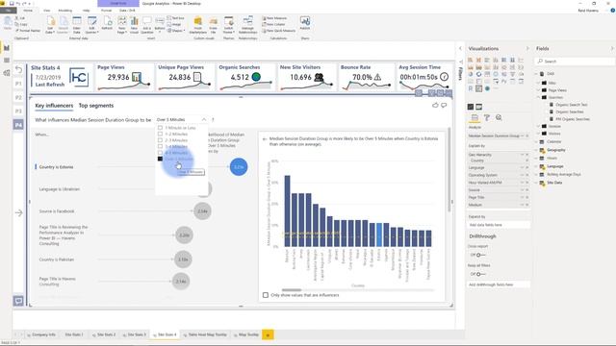The image size is (616, 346).
Task: Open Manage Relationships in the ribbon
Action: (248, 25)
